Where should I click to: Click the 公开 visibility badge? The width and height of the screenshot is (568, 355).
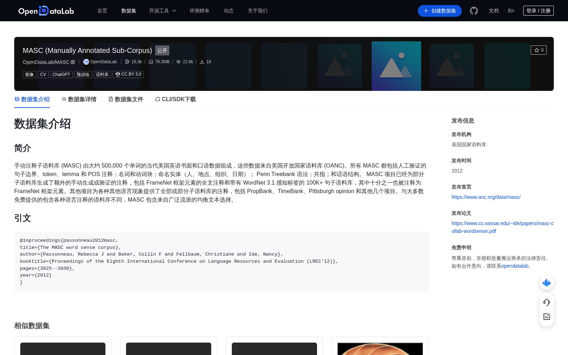[162, 50]
